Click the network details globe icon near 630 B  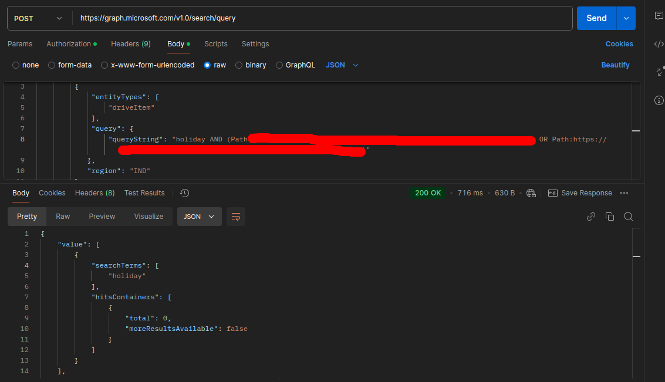pos(531,192)
